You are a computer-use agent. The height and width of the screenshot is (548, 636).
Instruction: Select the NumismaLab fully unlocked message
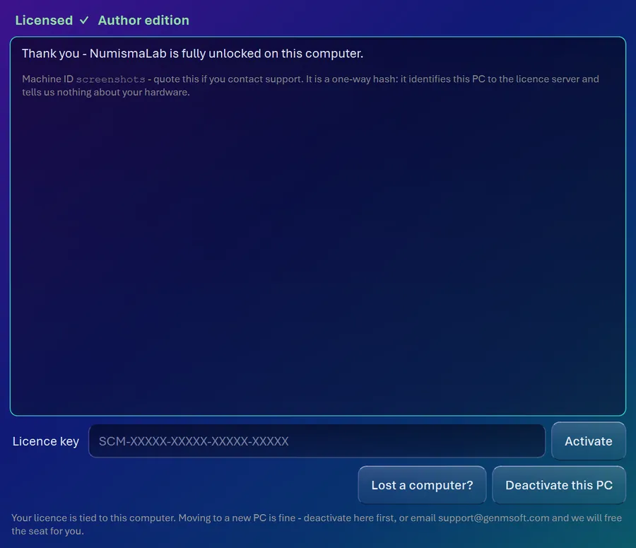click(192, 54)
